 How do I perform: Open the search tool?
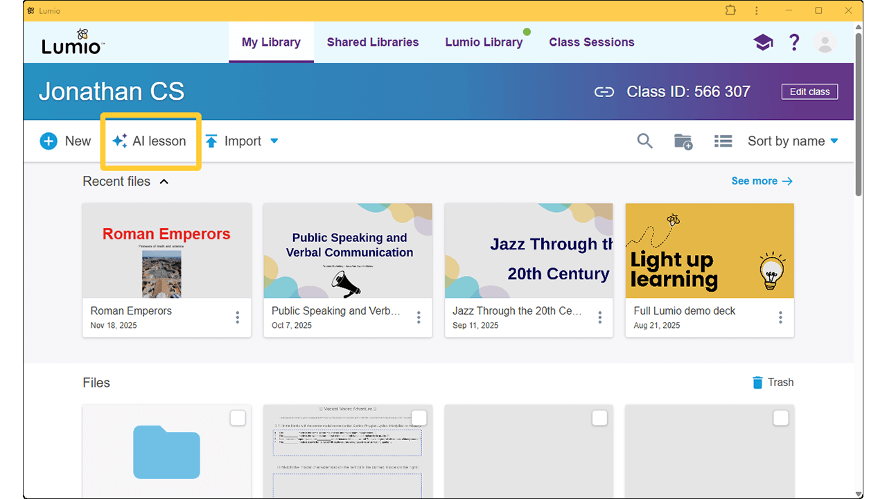(644, 141)
